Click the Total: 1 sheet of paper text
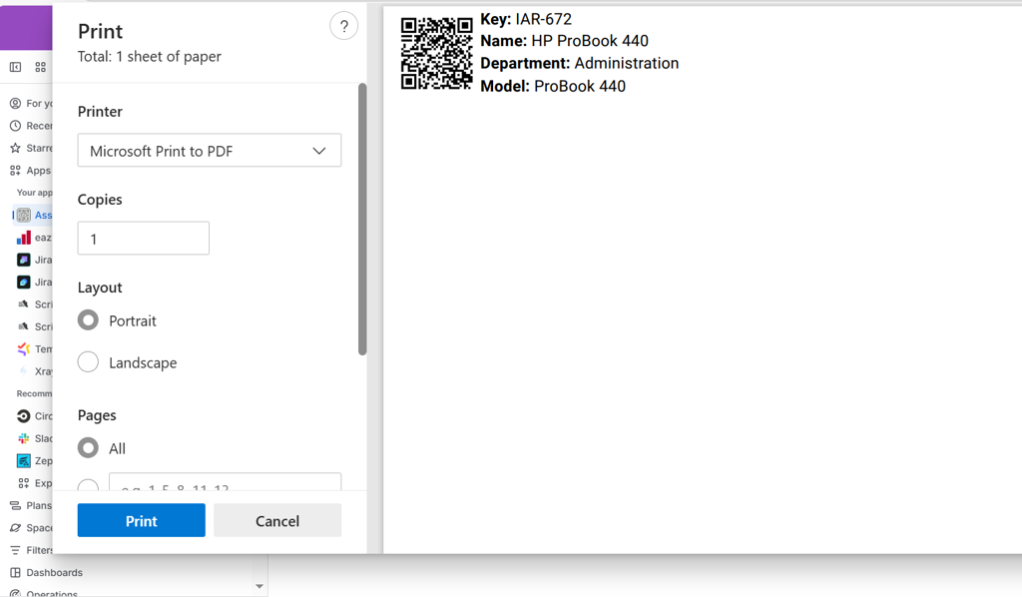1022x597 pixels. [x=150, y=57]
